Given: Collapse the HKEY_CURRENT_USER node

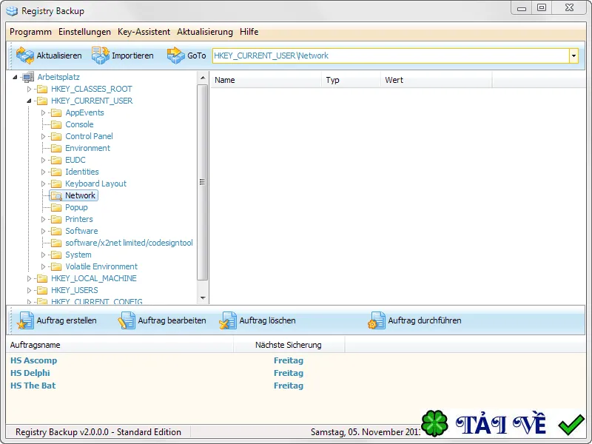Looking at the screenshot, I should (x=29, y=101).
